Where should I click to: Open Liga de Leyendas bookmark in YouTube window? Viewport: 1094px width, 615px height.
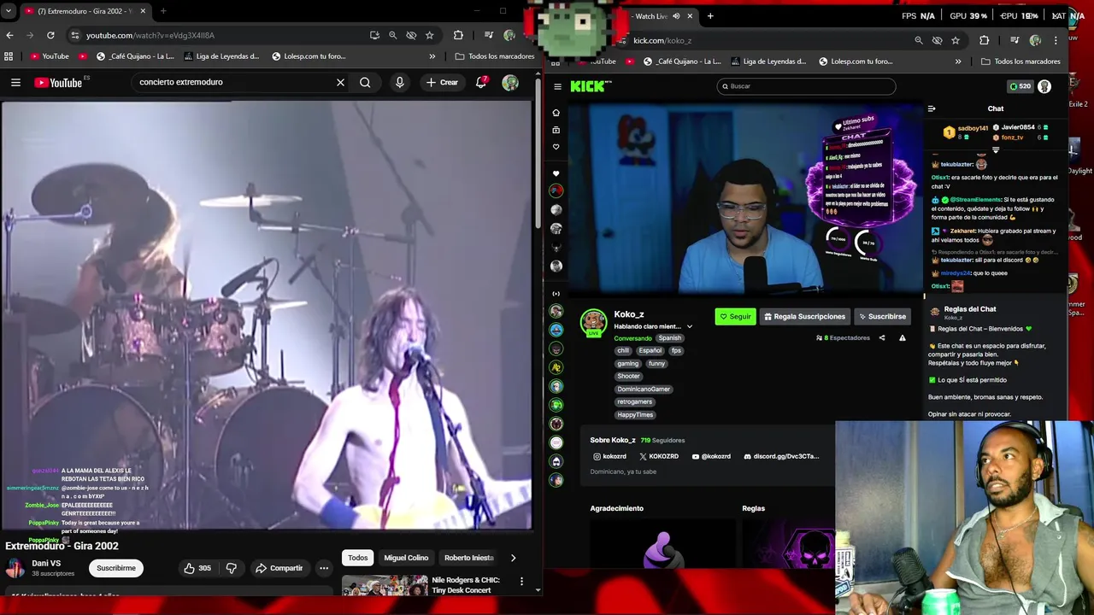tap(221, 56)
